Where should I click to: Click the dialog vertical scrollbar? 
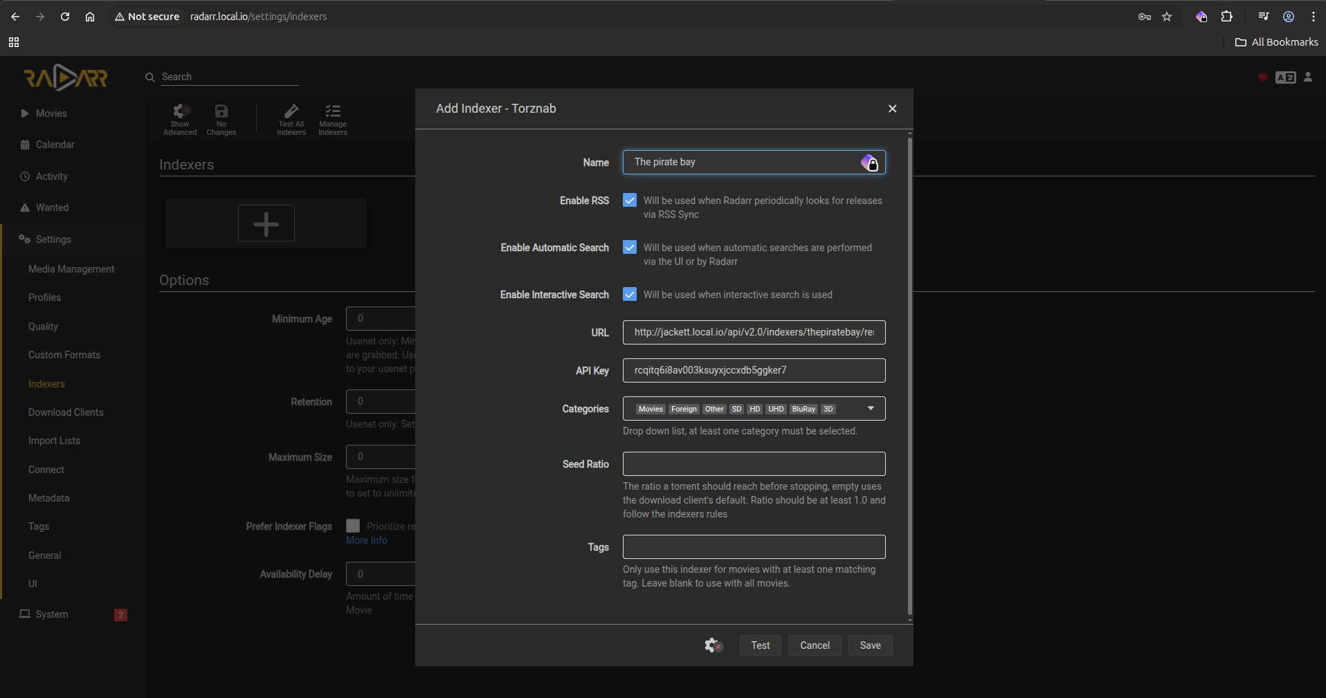click(909, 377)
